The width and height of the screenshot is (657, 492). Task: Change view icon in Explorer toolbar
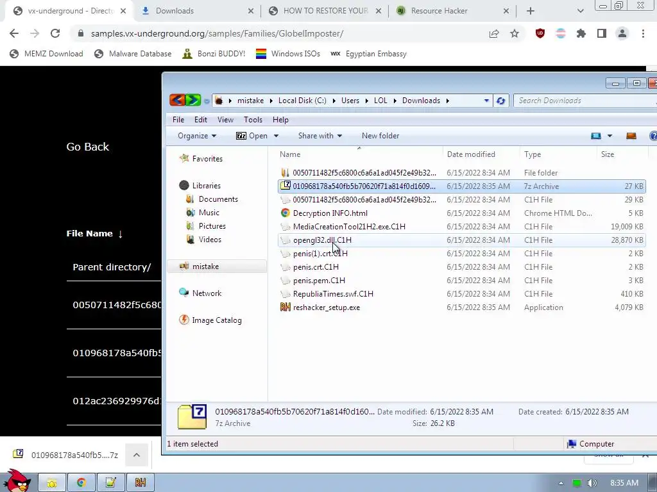pos(596,136)
